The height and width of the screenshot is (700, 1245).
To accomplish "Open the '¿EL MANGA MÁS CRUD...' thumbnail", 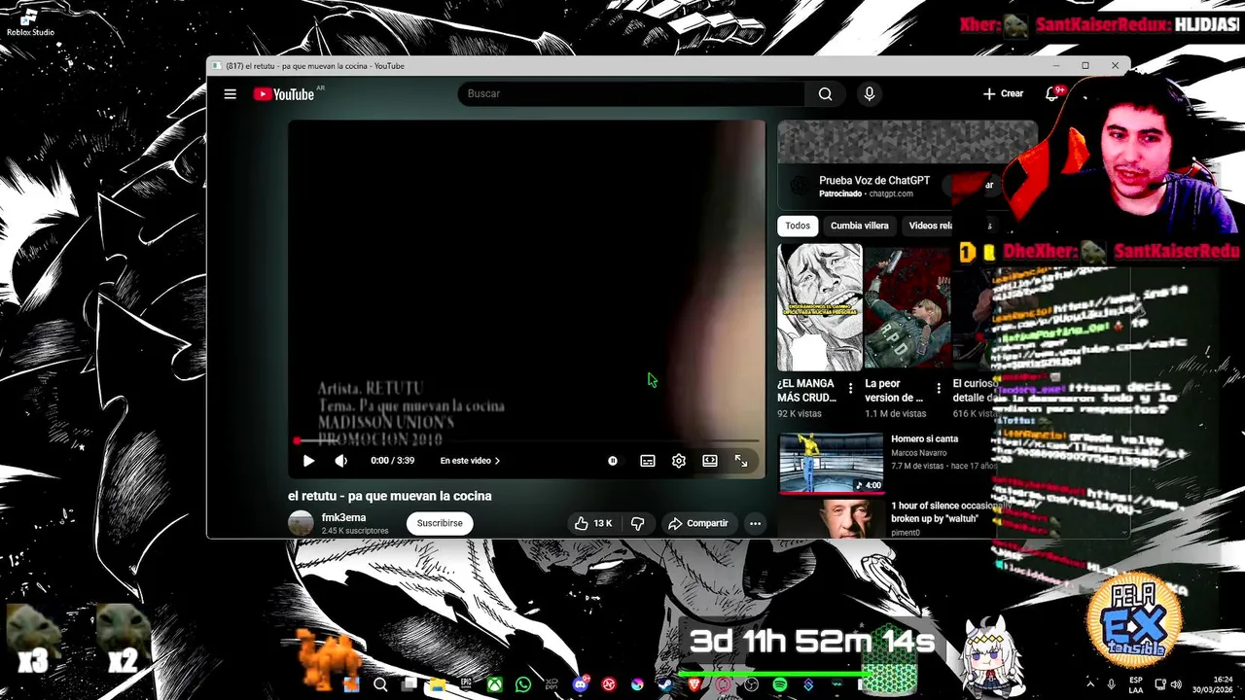I will click(820, 306).
